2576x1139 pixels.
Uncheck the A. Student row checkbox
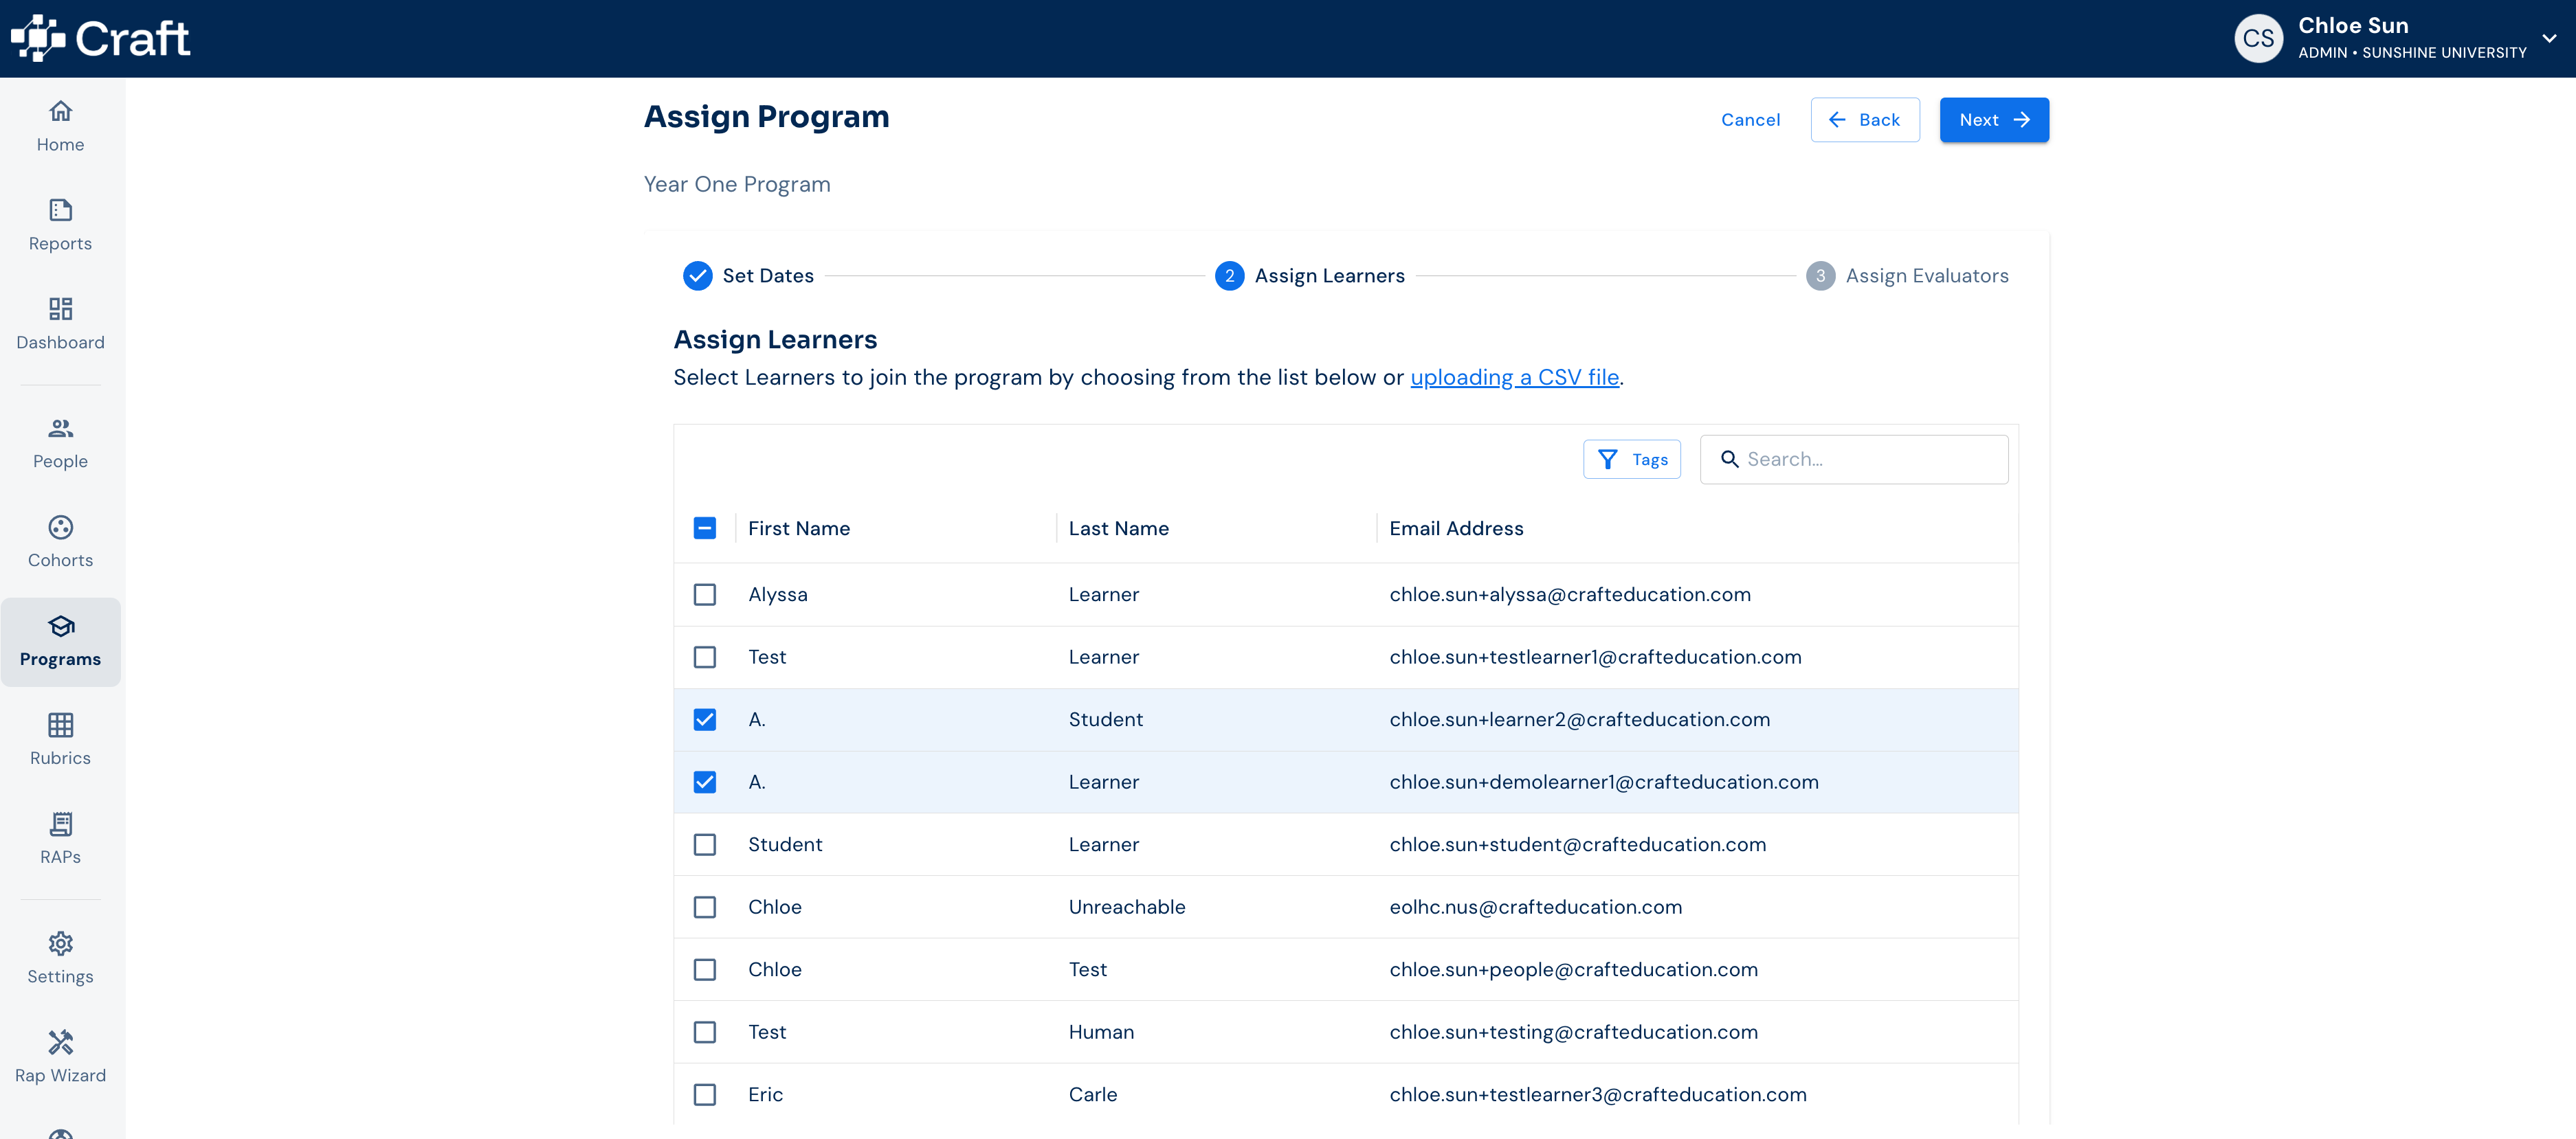(705, 719)
